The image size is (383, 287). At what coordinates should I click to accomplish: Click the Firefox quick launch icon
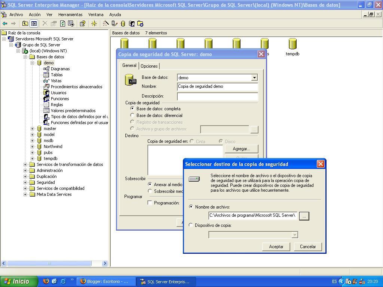[x=46, y=281]
